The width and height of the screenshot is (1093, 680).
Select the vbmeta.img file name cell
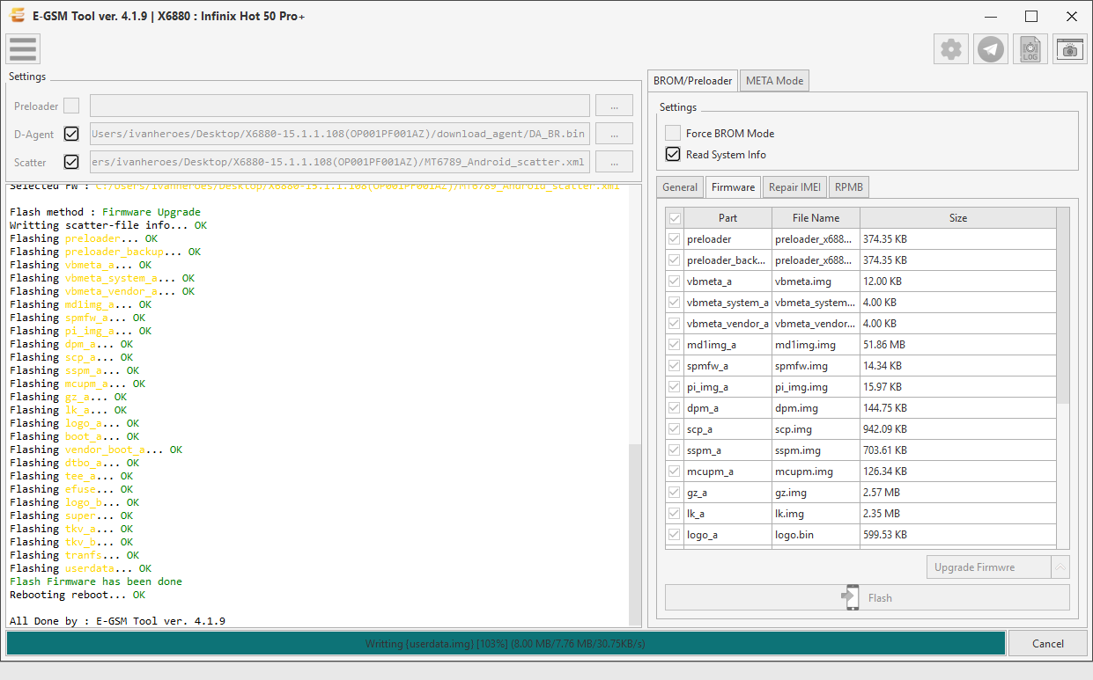(816, 282)
